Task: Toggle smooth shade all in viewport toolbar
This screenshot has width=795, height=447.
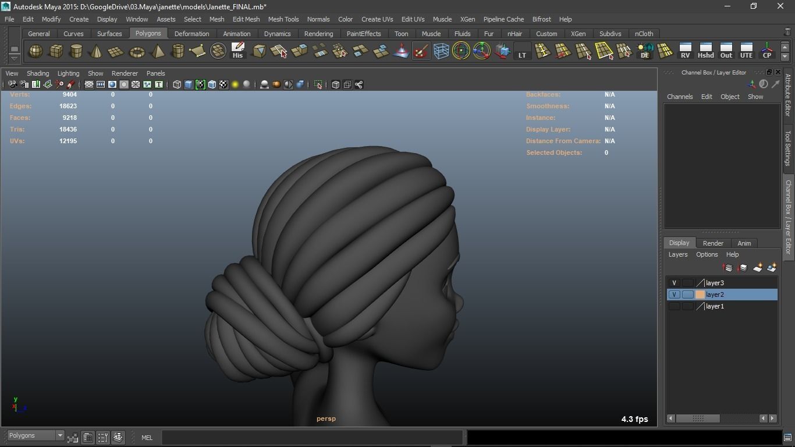Action: [189, 85]
